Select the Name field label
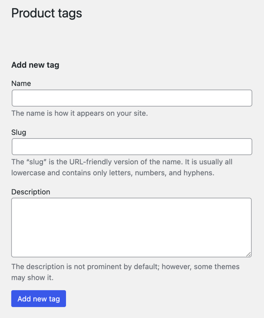The width and height of the screenshot is (264, 318). pyautogui.click(x=21, y=83)
